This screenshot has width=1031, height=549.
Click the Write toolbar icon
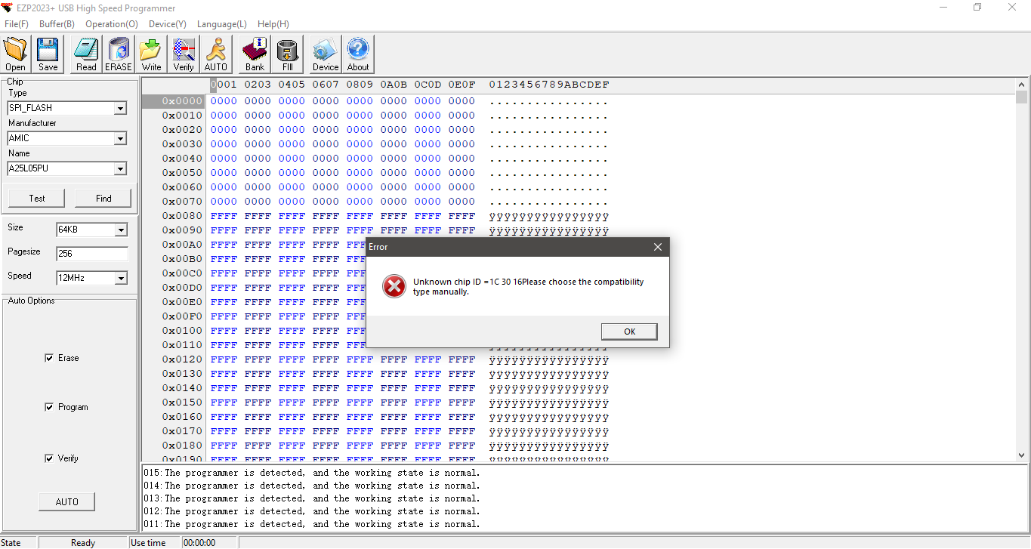click(x=151, y=54)
